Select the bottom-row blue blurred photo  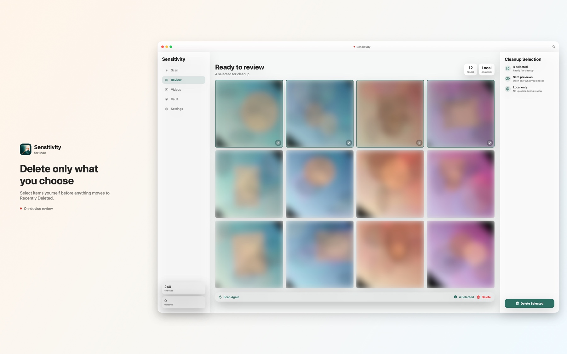320,254
